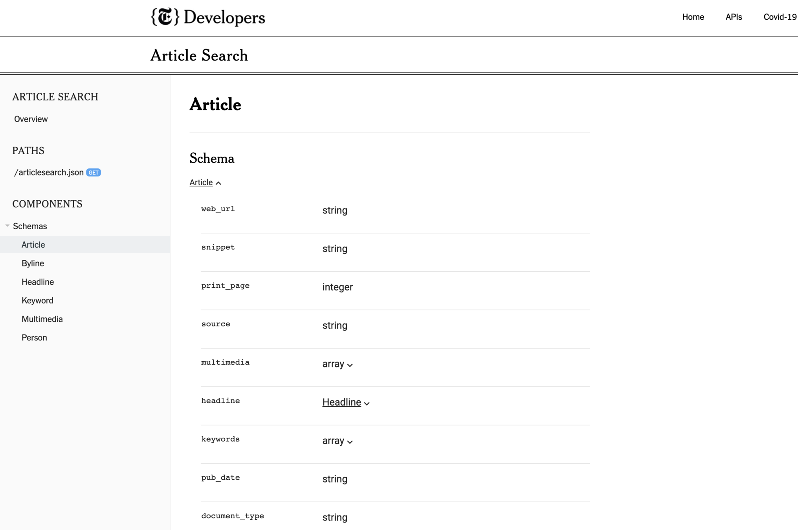Open the /articlesearch.json path
This screenshot has height=530, width=798.
[x=49, y=172]
